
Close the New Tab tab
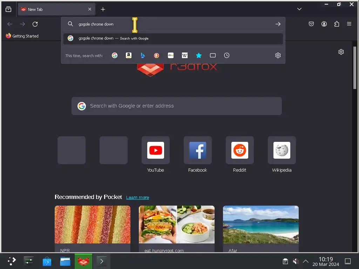(x=90, y=9)
